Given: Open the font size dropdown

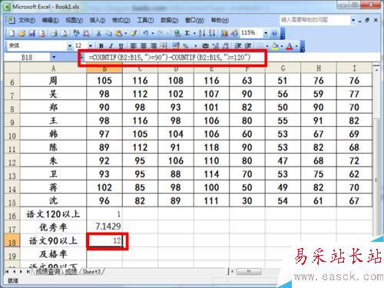Looking at the screenshot, I should tap(91, 46).
